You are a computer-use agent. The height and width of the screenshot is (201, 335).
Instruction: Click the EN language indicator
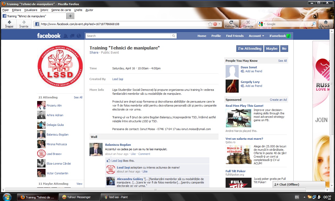[x=297, y=197]
